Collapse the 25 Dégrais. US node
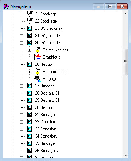This screenshot has width=131, height=161. pos(22,43)
